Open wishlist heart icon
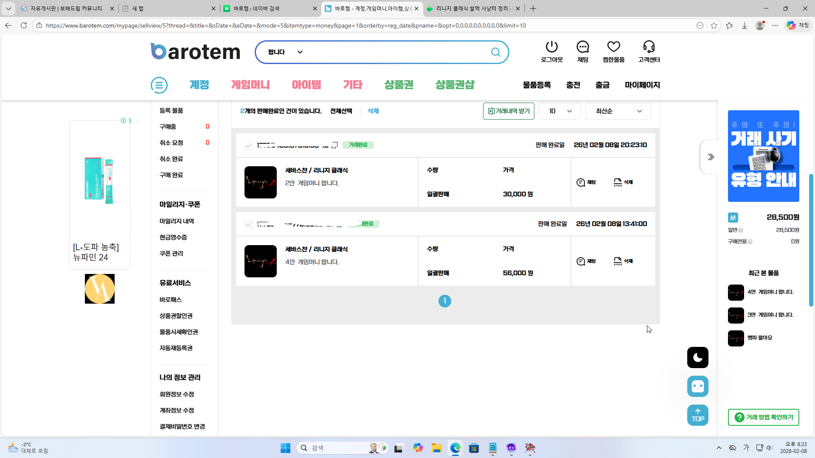Image resolution: width=815 pixels, height=458 pixels. (x=613, y=47)
